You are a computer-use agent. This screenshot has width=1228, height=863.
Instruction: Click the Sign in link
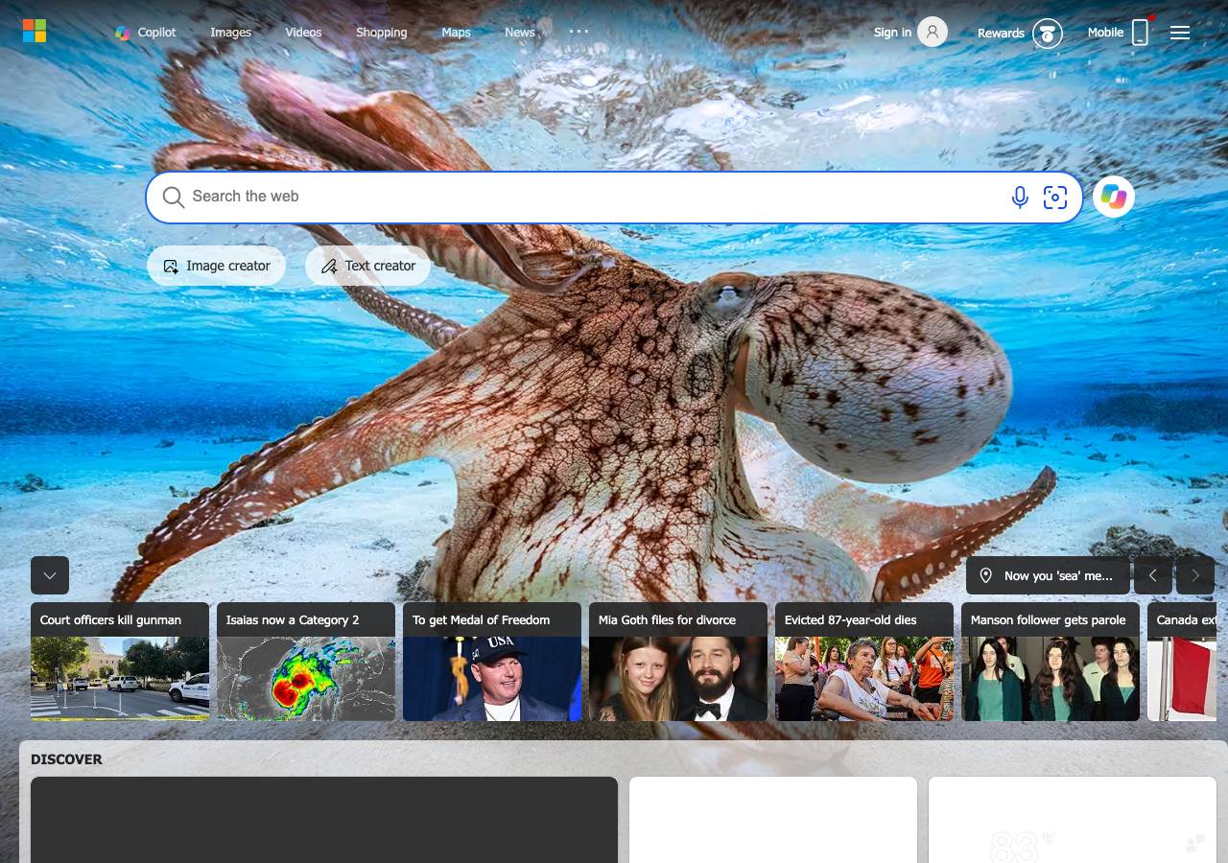click(x=892, y=33)
